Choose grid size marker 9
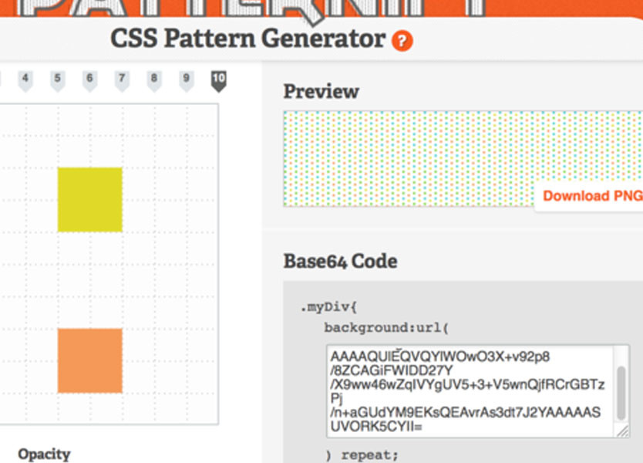Screen dimensions: 643x463 [x=186, y=79]
